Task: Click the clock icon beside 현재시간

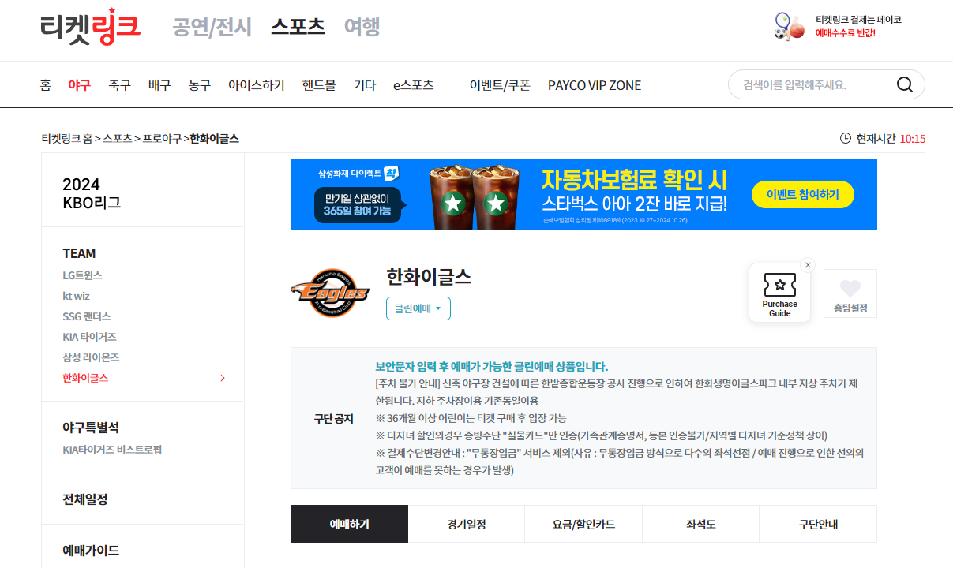Action: (x=846, y=139)
